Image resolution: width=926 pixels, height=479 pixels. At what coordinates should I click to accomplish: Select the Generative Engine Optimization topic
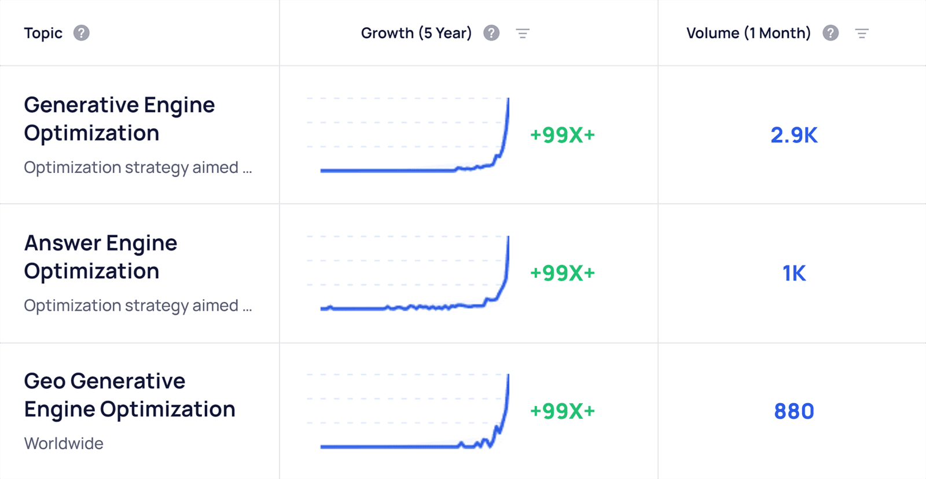(x=119, y=119)
